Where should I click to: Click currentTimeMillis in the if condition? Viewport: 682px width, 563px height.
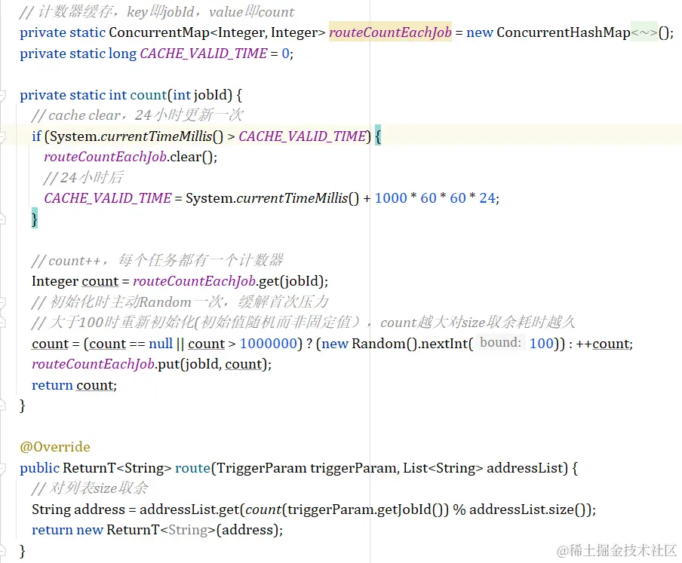[156, 136]
